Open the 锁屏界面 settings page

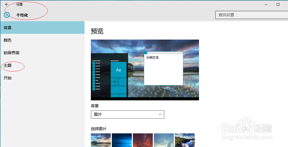coord(43,53)
